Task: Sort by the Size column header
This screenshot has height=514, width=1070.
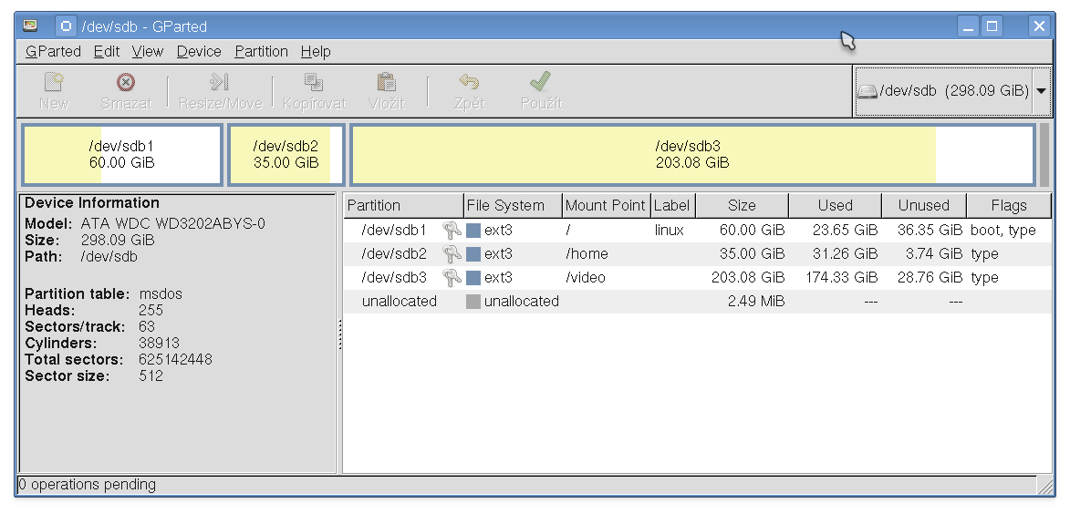Action: coord(742,205)
